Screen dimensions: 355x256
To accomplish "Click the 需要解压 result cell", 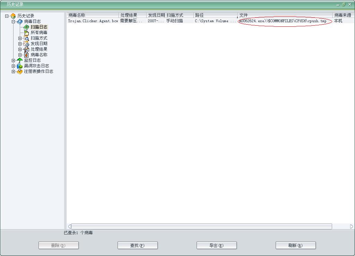I will point(131,21).
